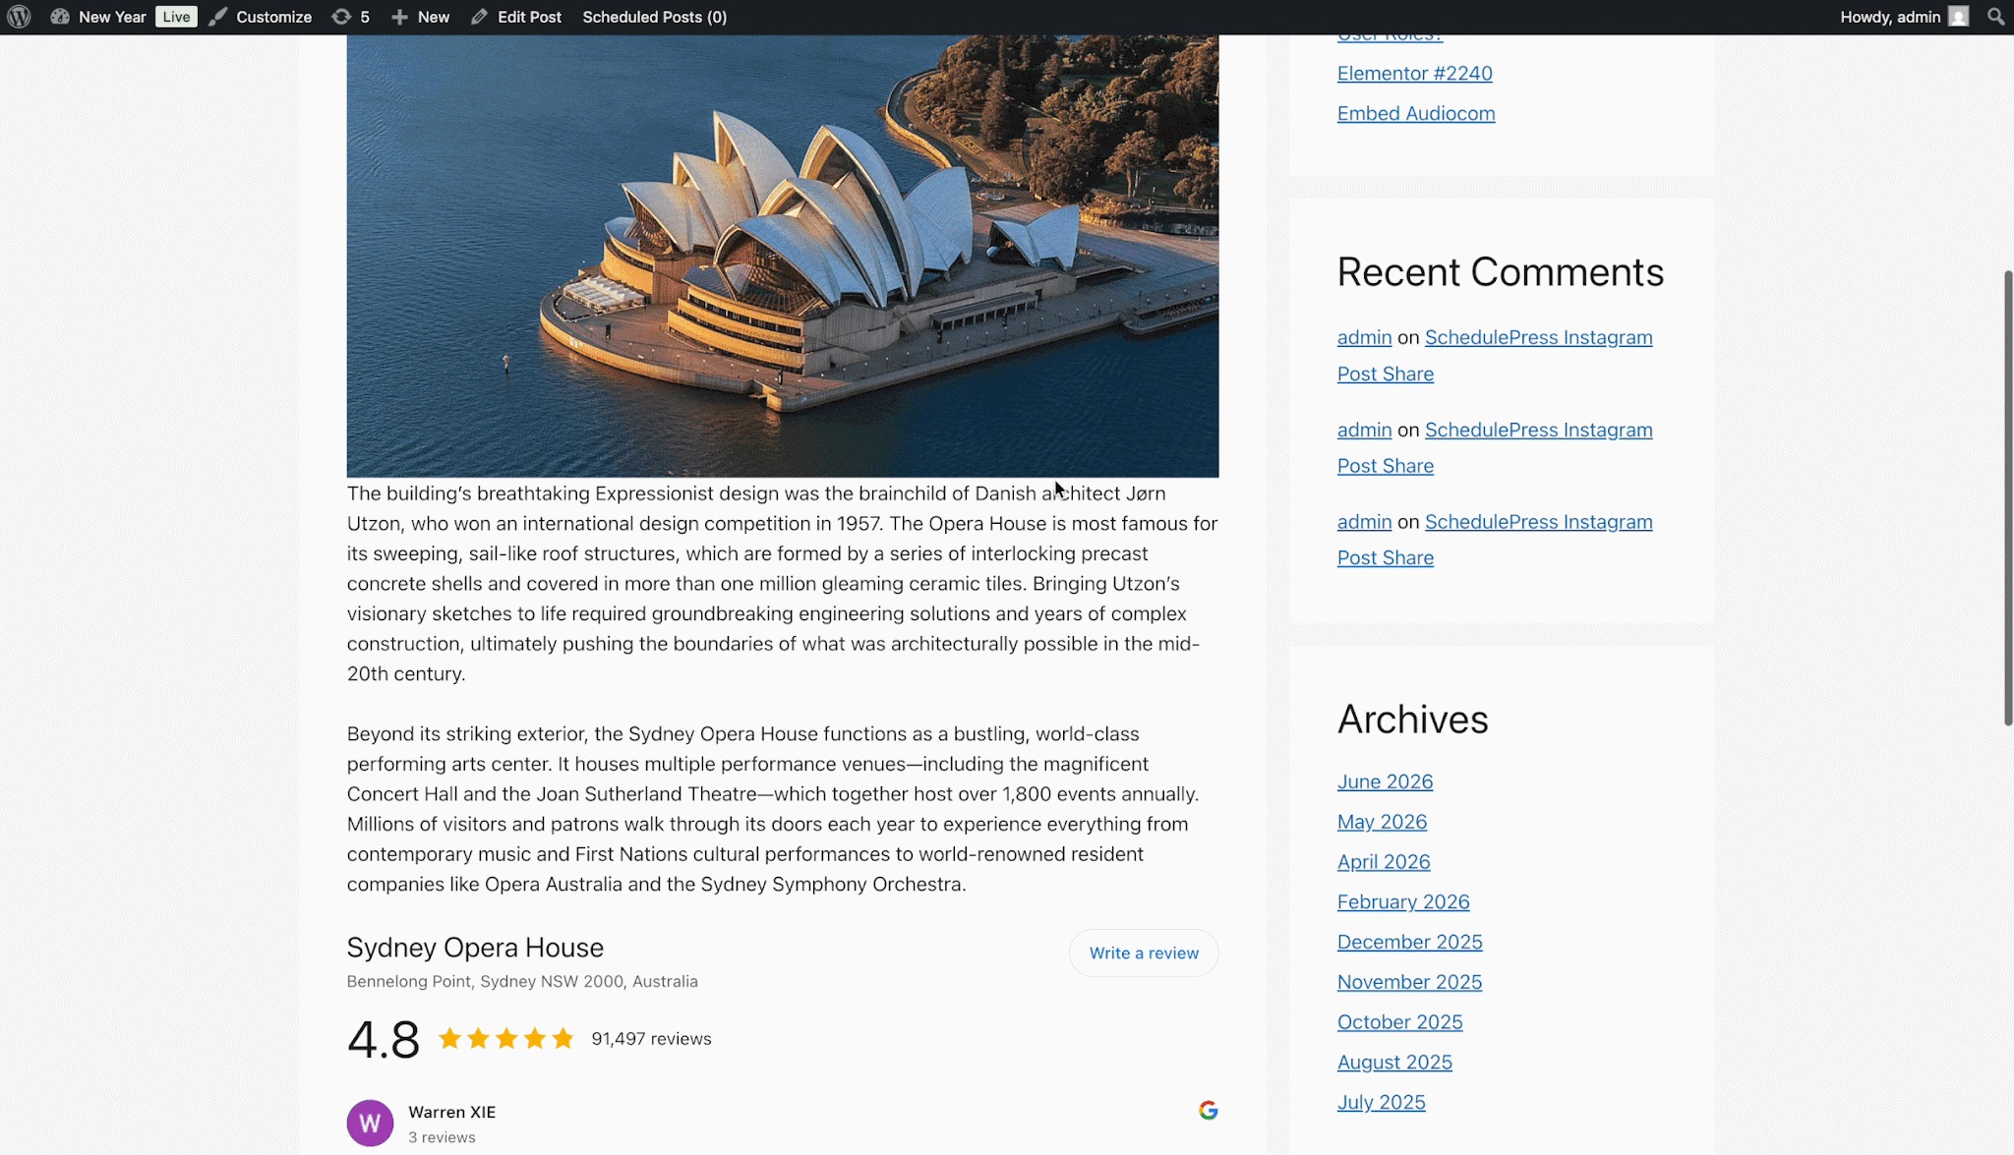Click the New Year site name
This screenshot has width=2014, height=1155.
click(x=112, y=17)
